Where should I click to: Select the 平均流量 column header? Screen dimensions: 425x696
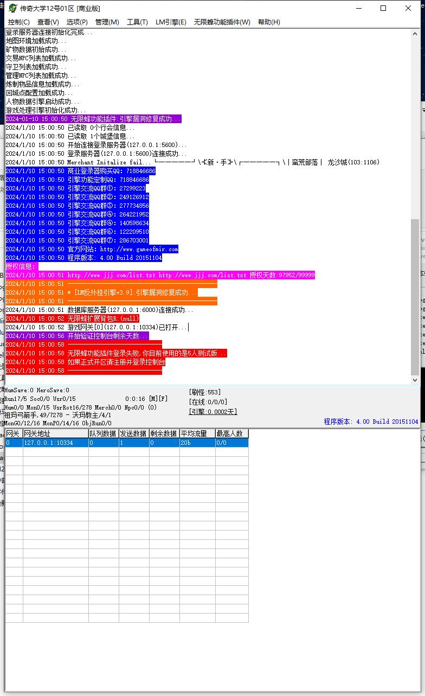(197, 433)
